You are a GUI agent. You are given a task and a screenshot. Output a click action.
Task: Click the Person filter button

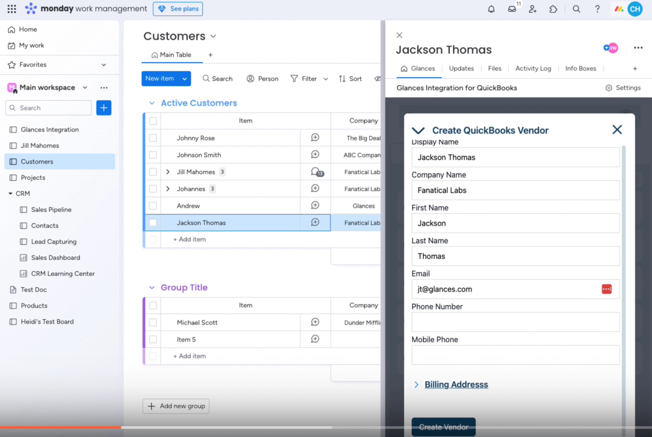click(262, 79)
